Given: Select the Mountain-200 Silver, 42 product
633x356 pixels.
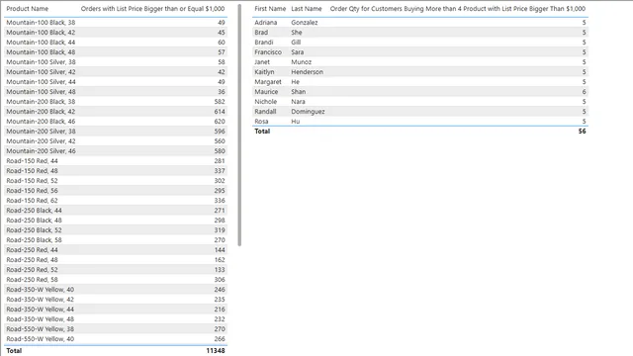Looking at the screenshot, I should (x=41, y=140).
